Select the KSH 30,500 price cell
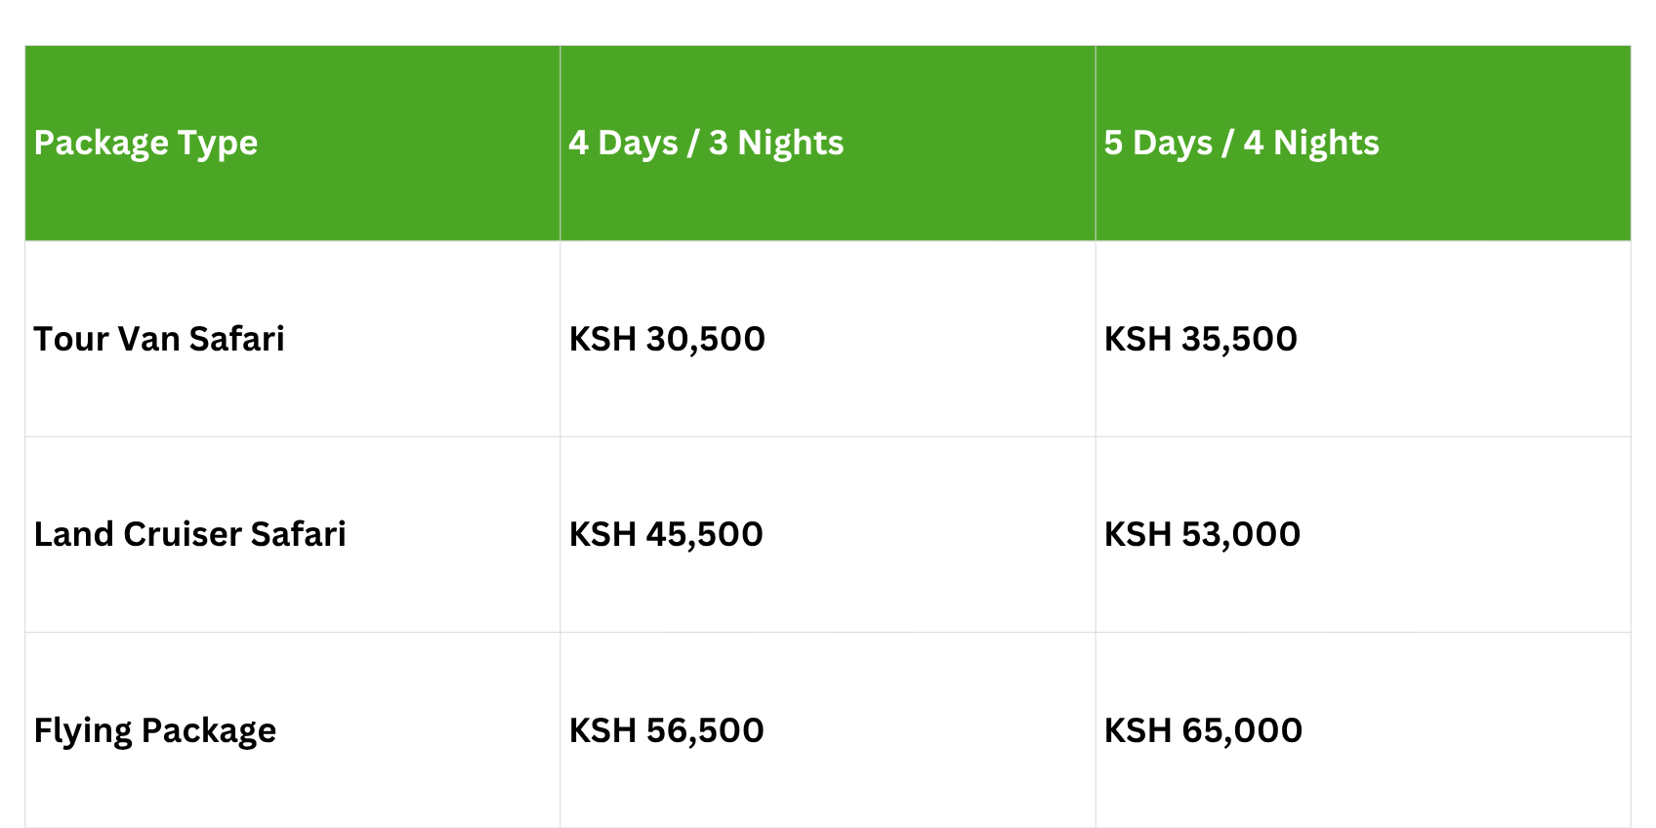 tap(667, 339)
